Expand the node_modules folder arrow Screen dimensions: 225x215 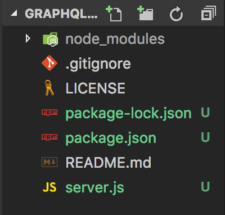(28, 39)
